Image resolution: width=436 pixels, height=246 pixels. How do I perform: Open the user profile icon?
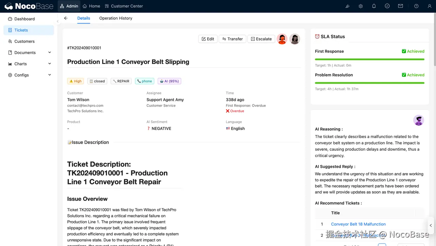(x=430, y=6)
